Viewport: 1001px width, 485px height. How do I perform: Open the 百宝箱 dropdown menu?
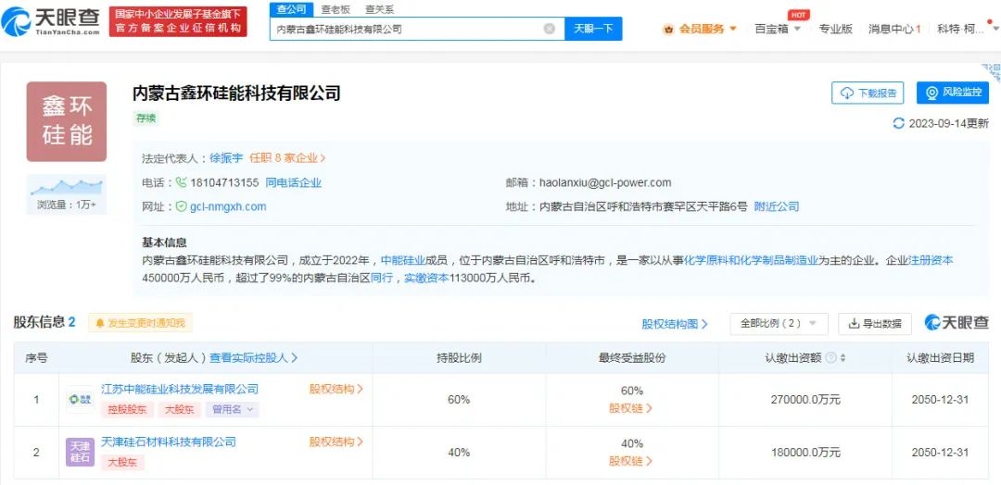(777, 29)
